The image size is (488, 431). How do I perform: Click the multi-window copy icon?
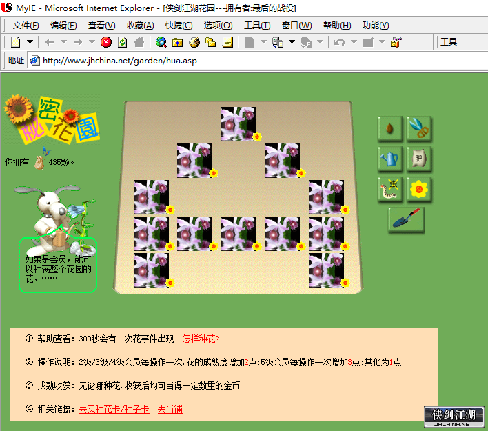tap(278, 42)
